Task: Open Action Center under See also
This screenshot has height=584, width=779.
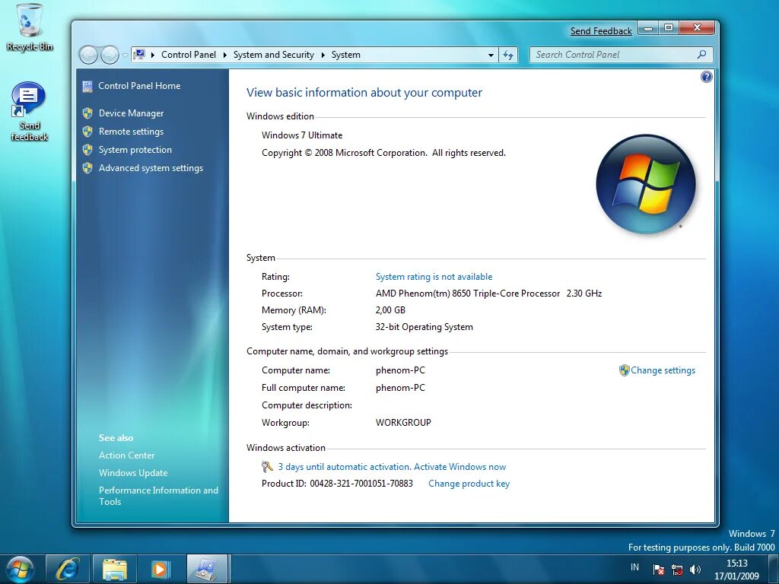Action: tap(127, 455)
